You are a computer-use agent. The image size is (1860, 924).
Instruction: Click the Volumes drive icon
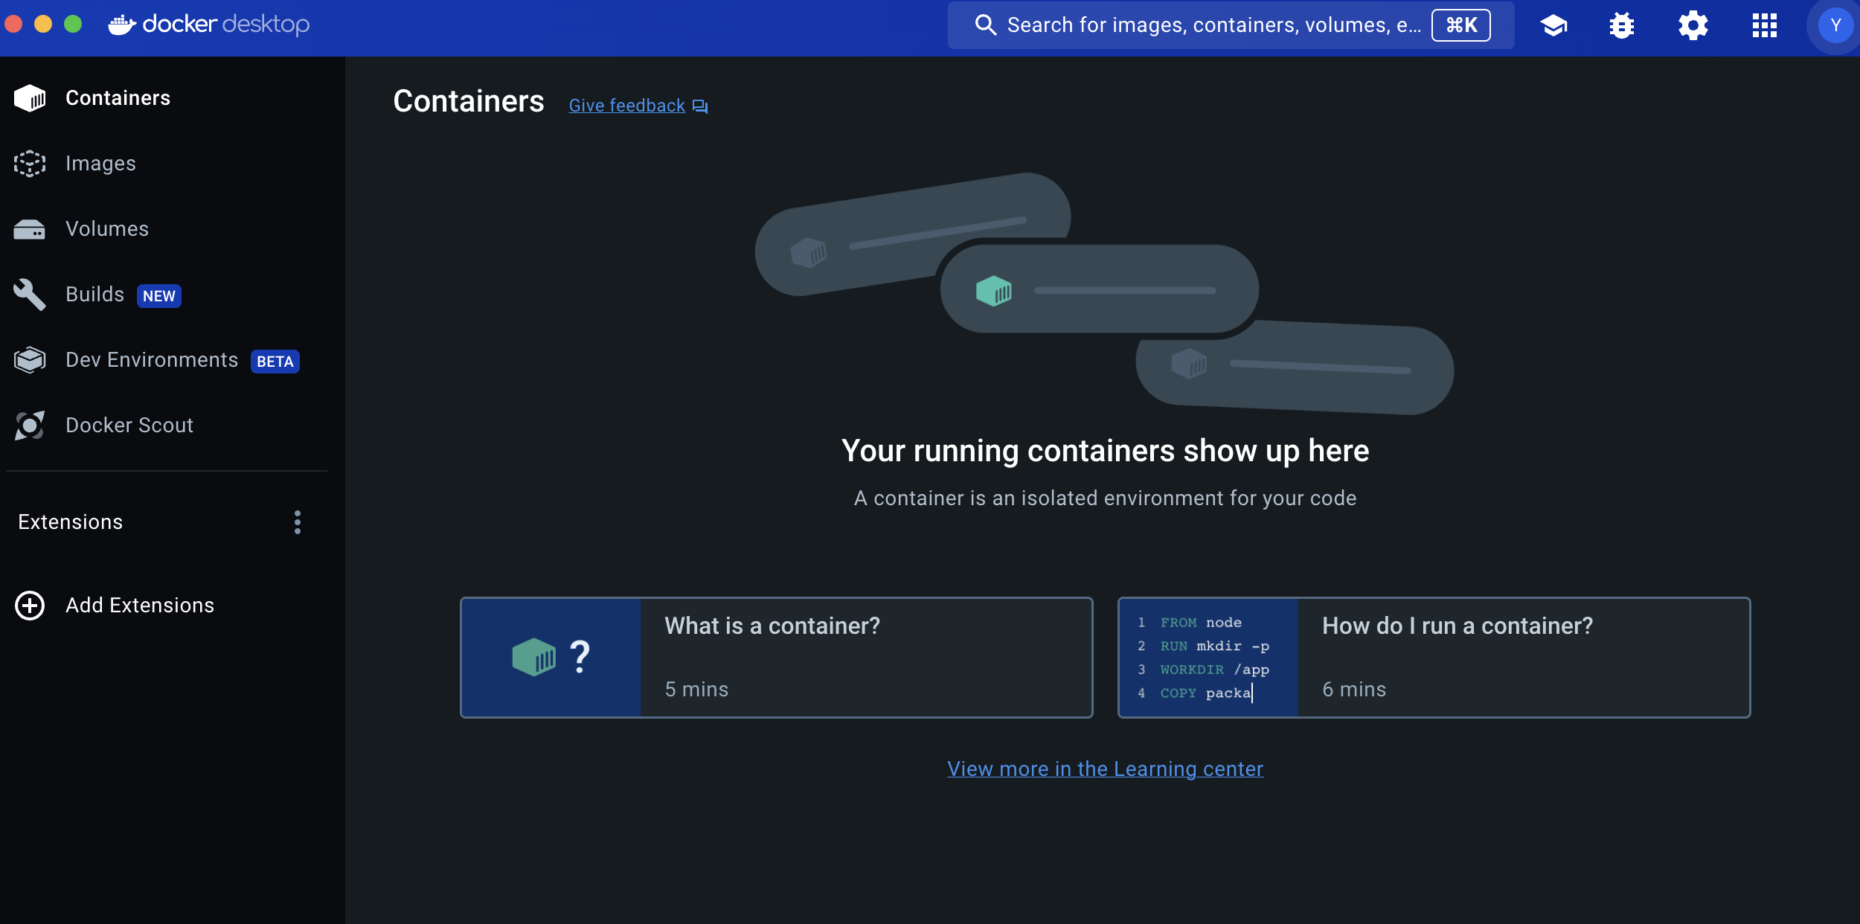click(30, 229)
